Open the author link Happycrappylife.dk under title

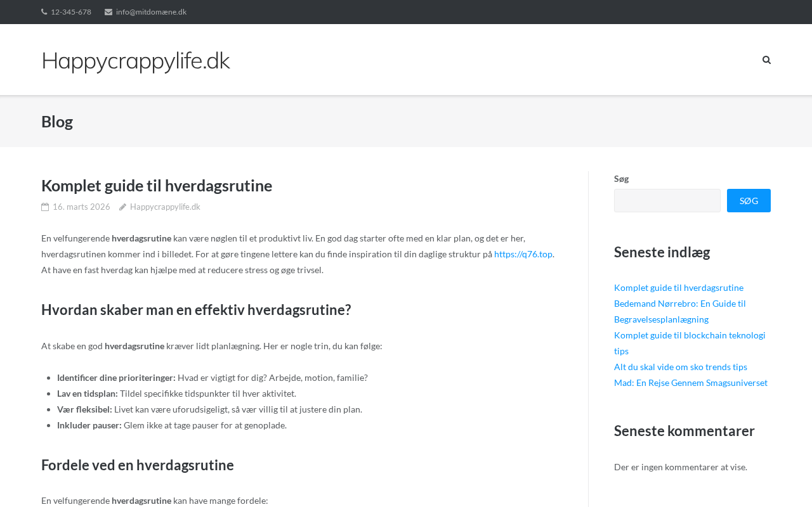165,207
